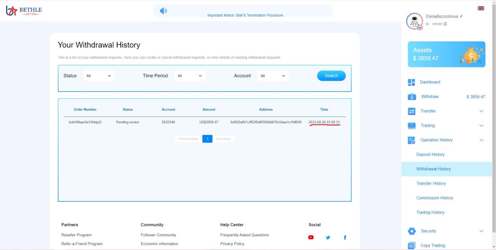Open the Important Notice BlaFX link

pos(245,15)
